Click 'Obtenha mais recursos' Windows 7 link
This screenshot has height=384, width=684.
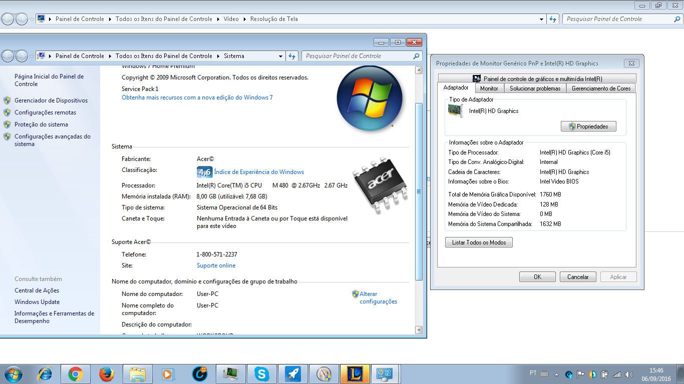[x=197, y=97]
